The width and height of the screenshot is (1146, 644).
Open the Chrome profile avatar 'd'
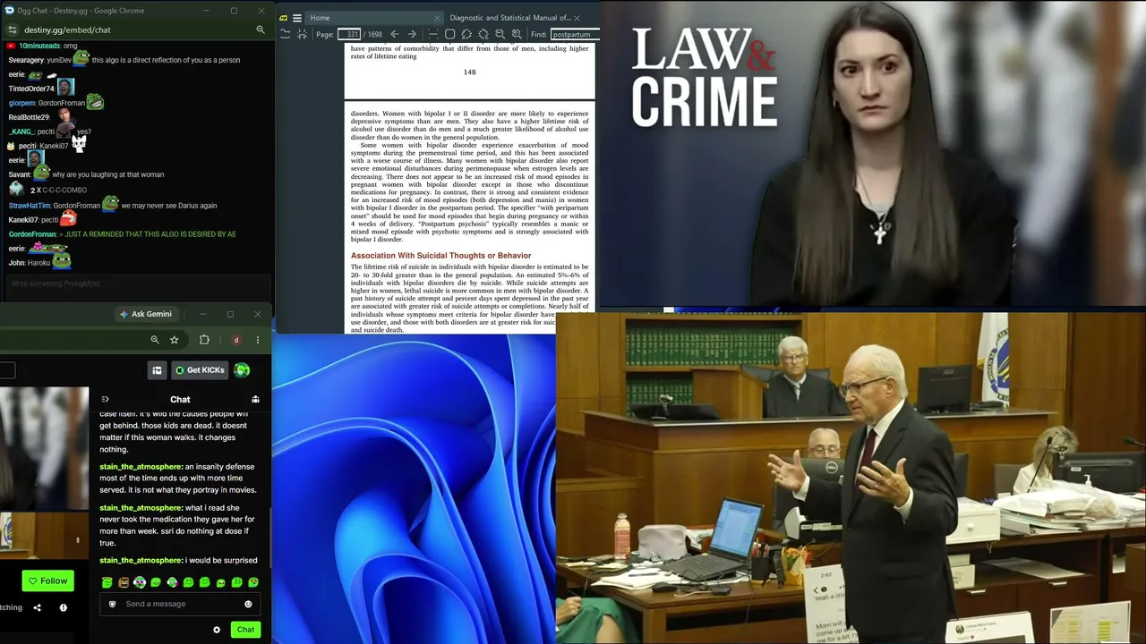coord(236,340)
